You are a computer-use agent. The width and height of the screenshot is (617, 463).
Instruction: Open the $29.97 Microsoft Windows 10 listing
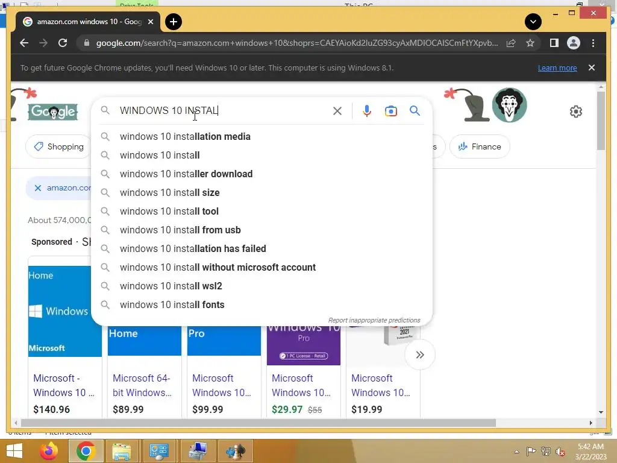pyautogui.click(x=301, y=385)
